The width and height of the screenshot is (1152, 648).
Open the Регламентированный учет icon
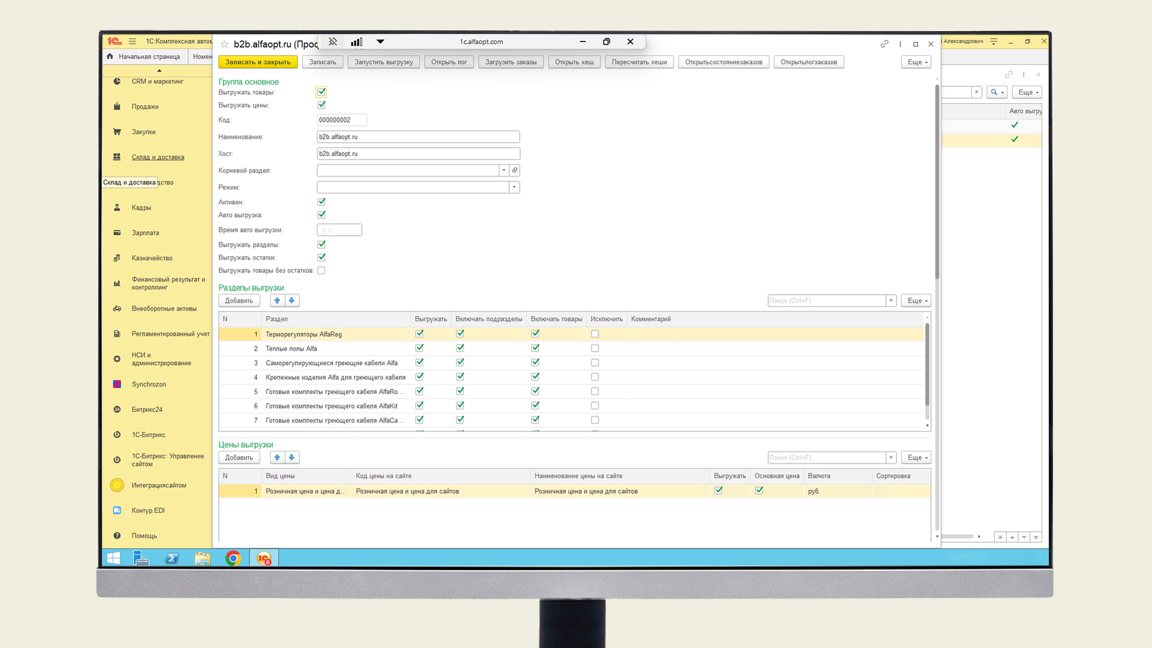click(117, 334)
